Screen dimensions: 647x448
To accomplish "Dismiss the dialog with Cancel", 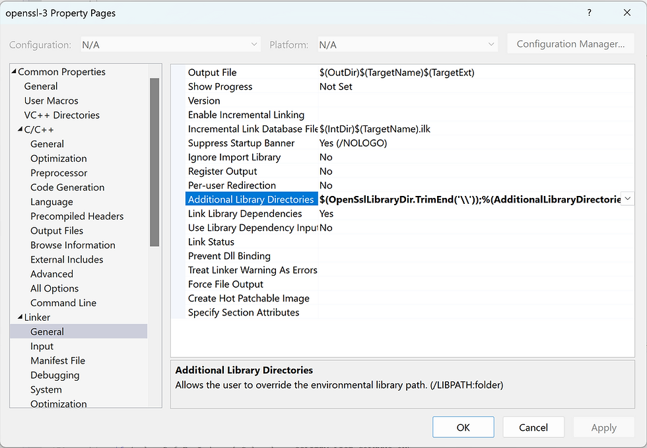I will coord(533,427).
